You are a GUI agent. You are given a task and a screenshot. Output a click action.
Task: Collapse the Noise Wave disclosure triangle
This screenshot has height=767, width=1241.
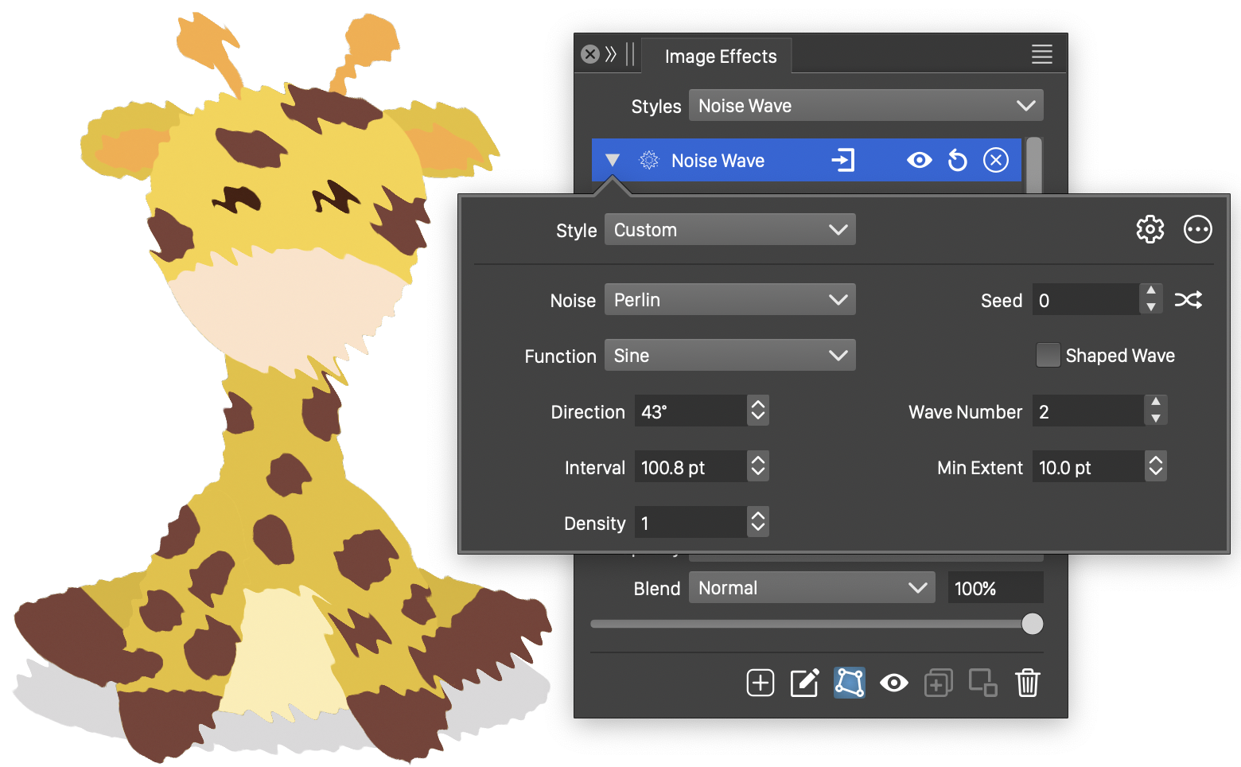612,161
